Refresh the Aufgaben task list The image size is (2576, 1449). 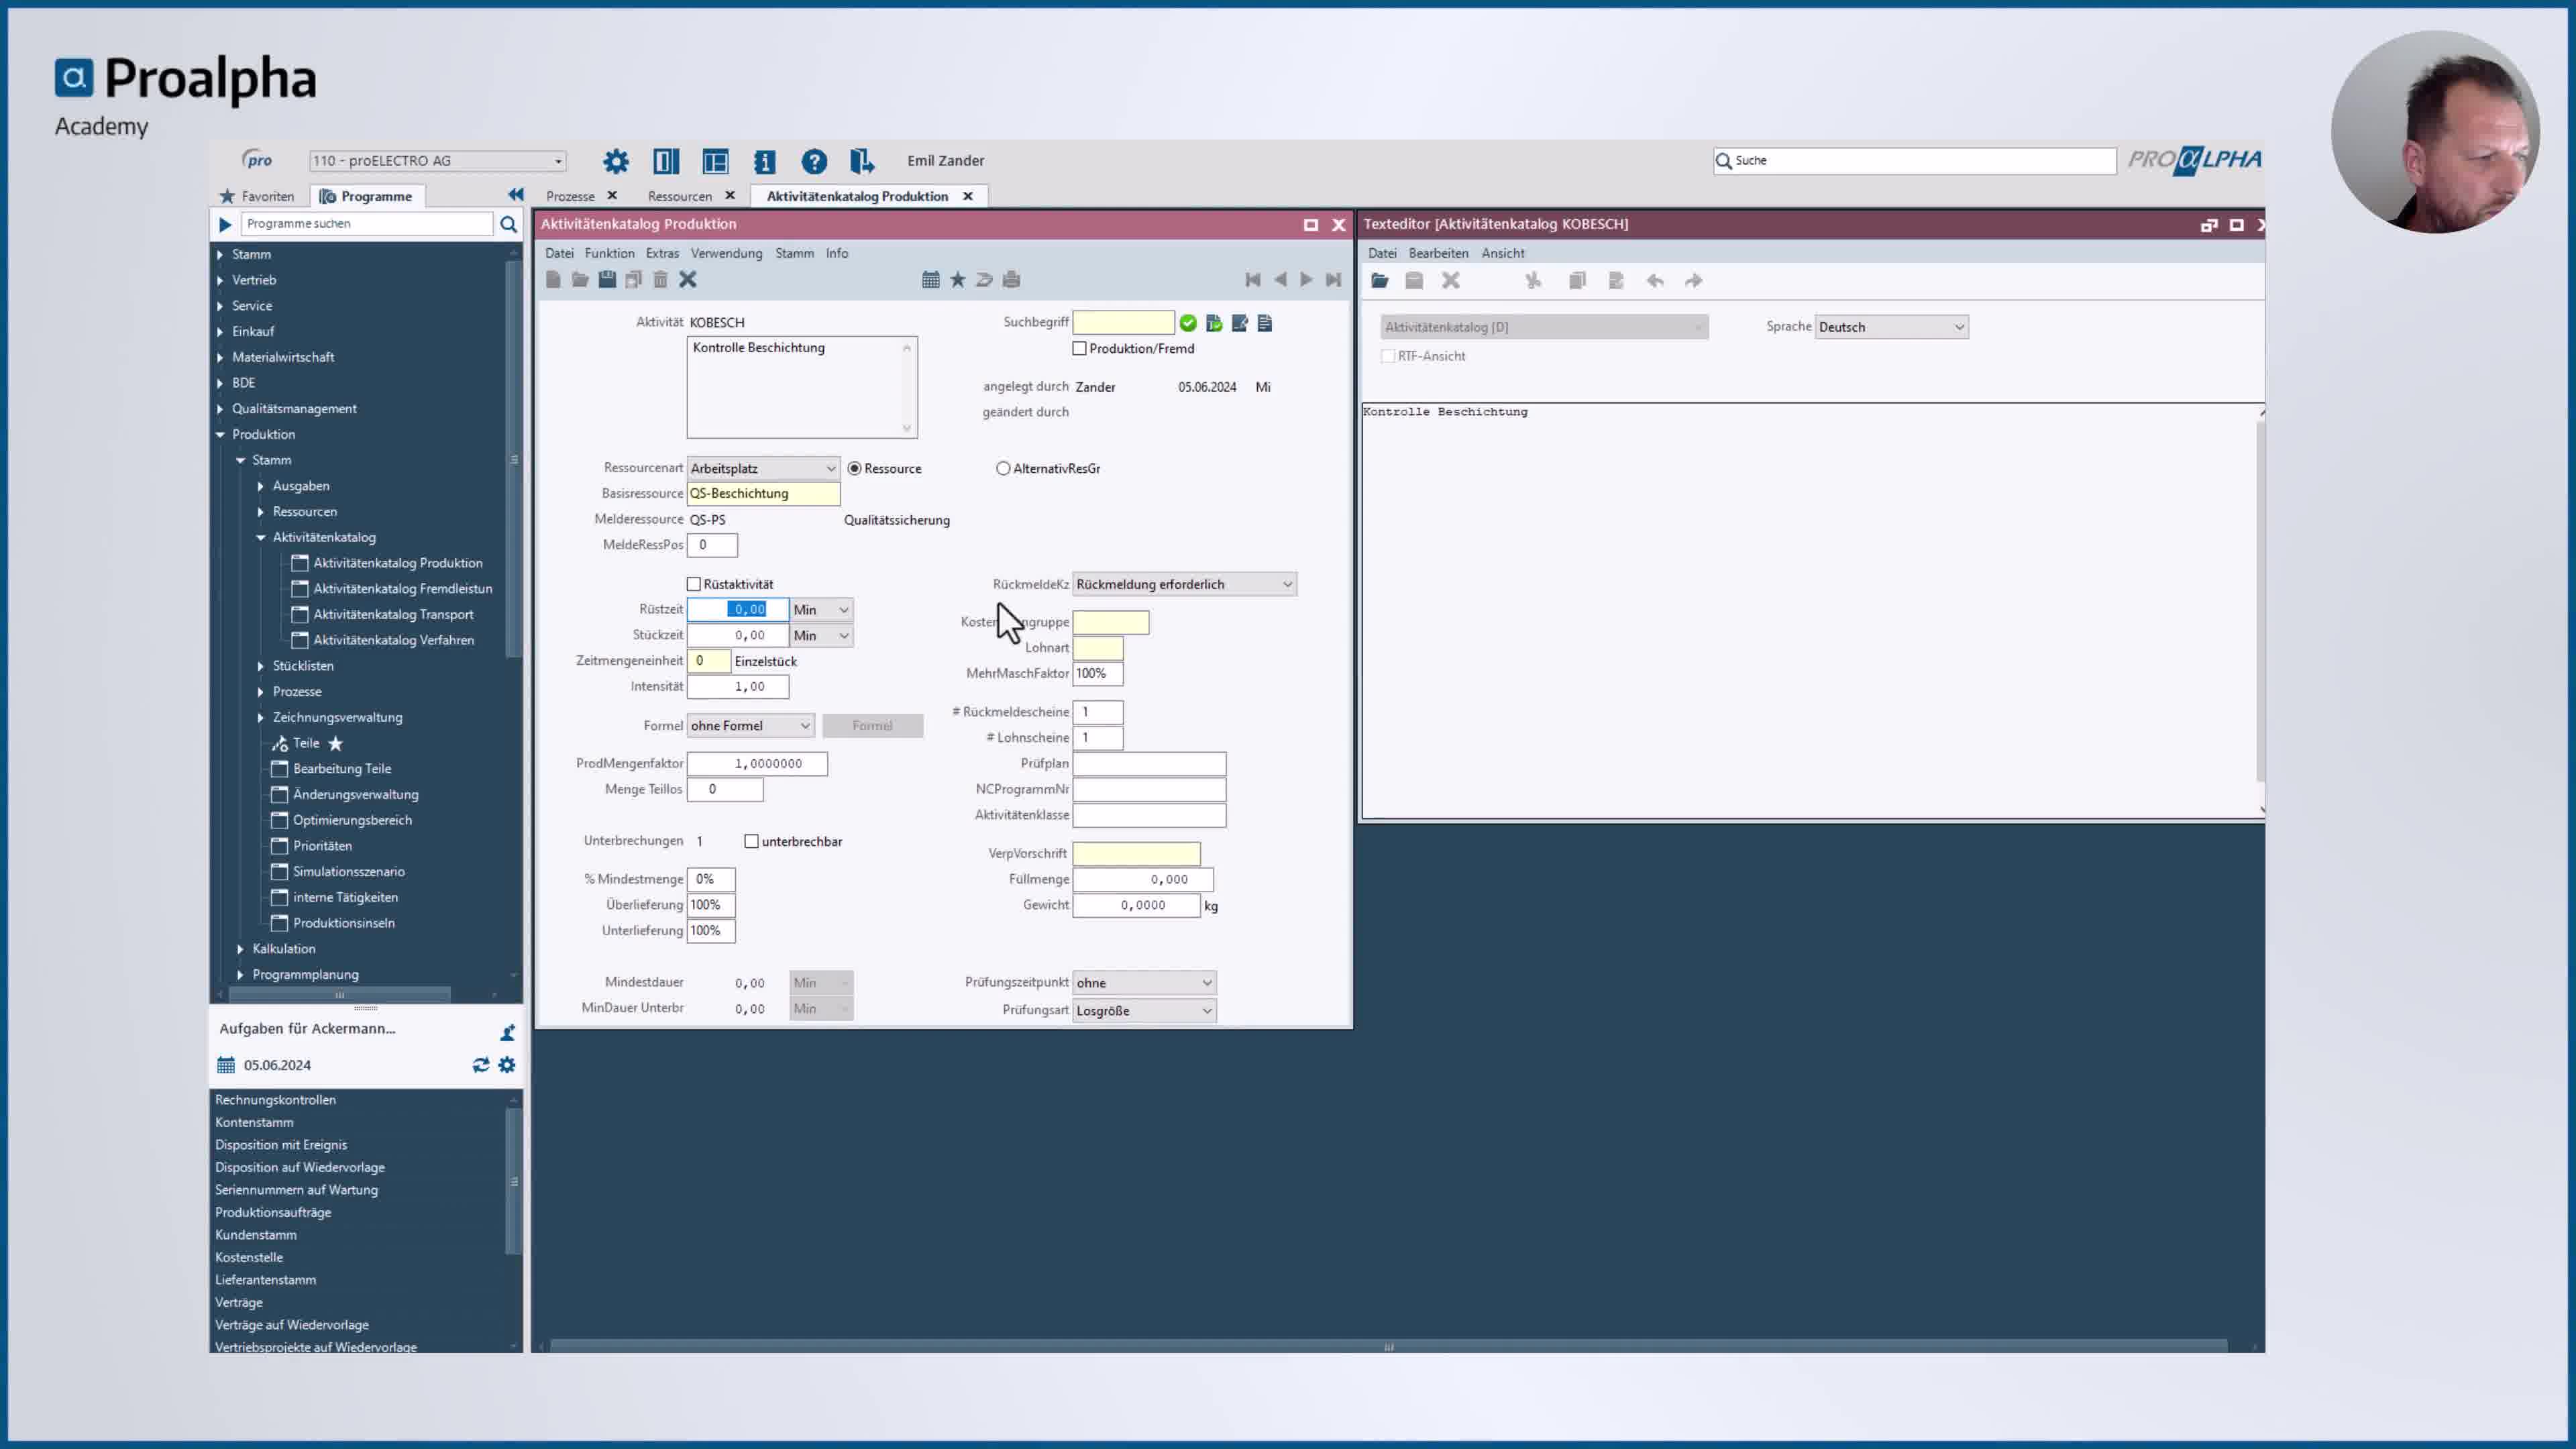[481, 1065]
